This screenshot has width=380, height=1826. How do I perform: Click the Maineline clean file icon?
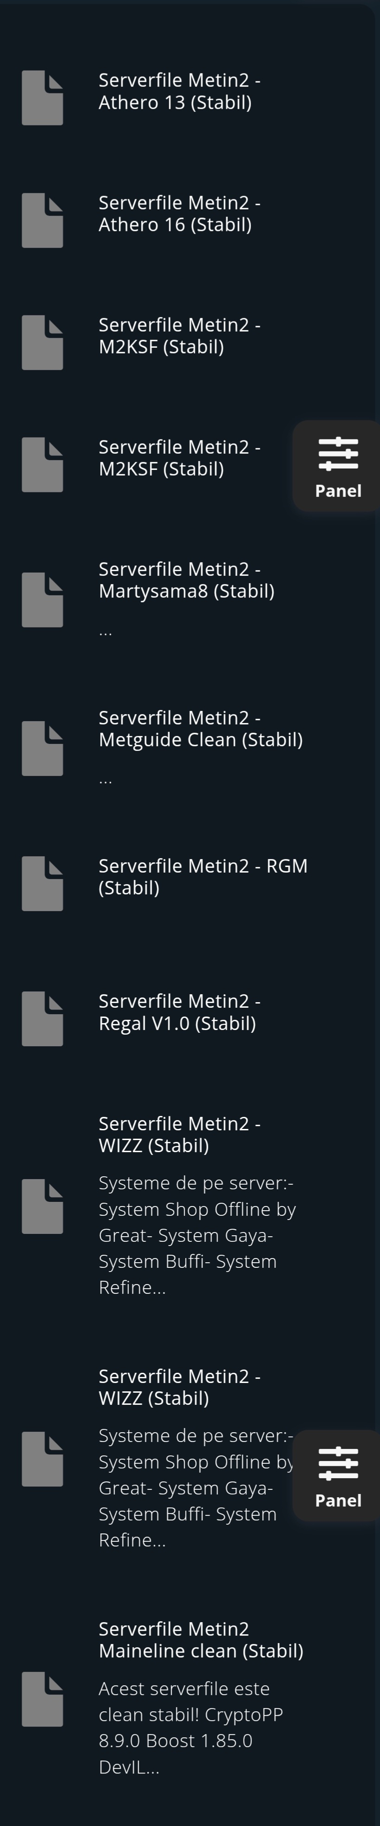coord(43,1699)
